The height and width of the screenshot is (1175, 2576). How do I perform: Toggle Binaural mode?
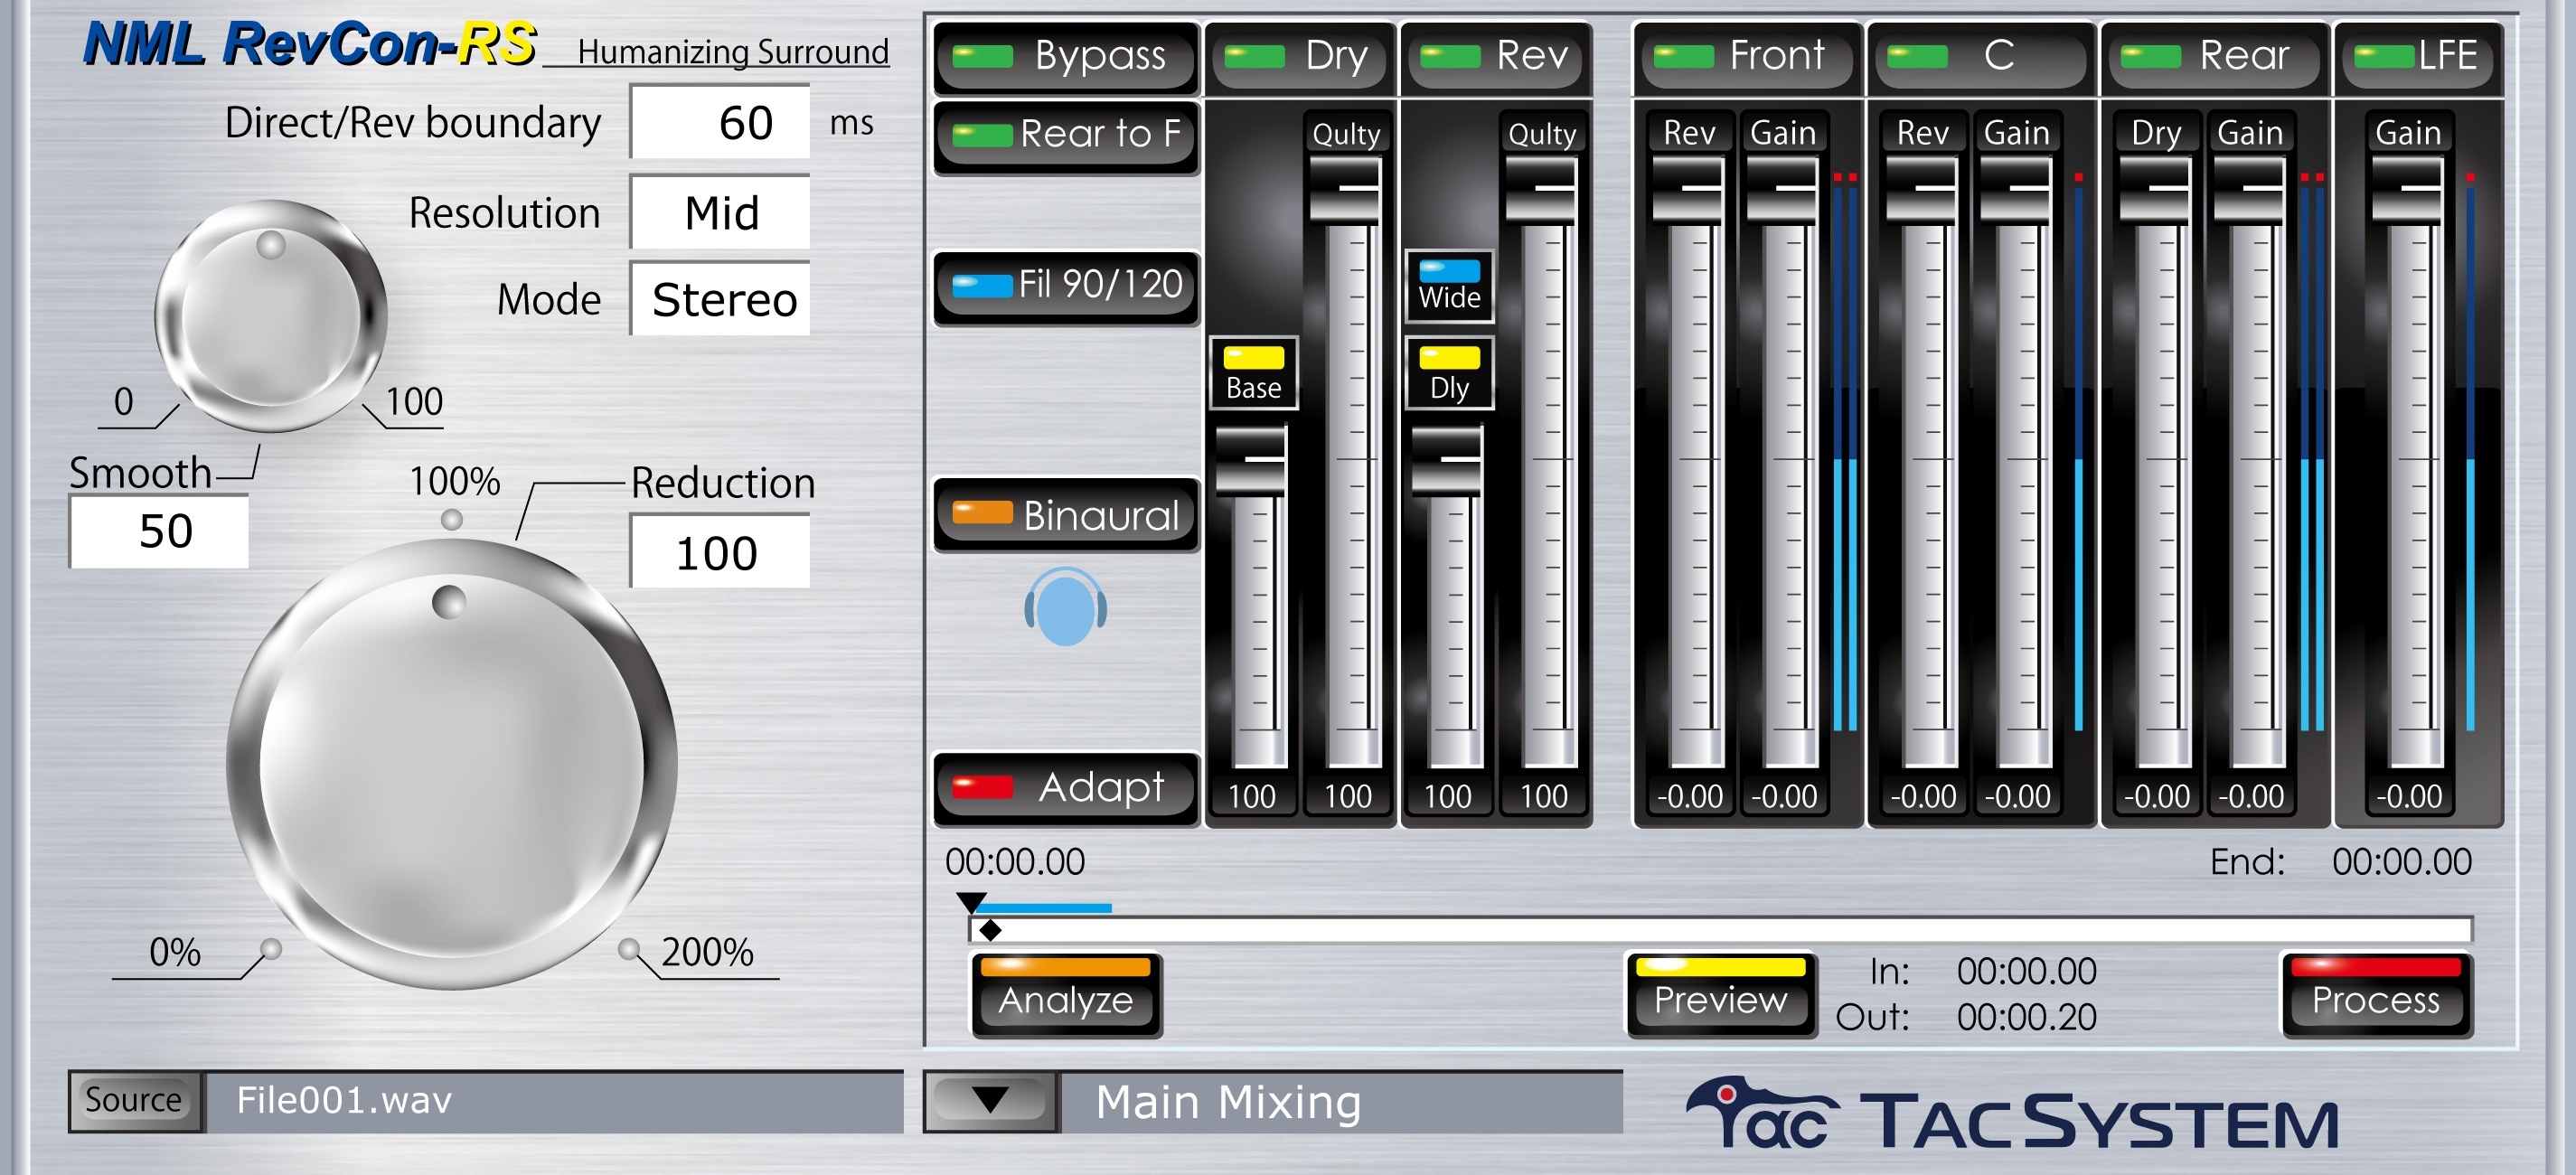[x=1066, y=515]
